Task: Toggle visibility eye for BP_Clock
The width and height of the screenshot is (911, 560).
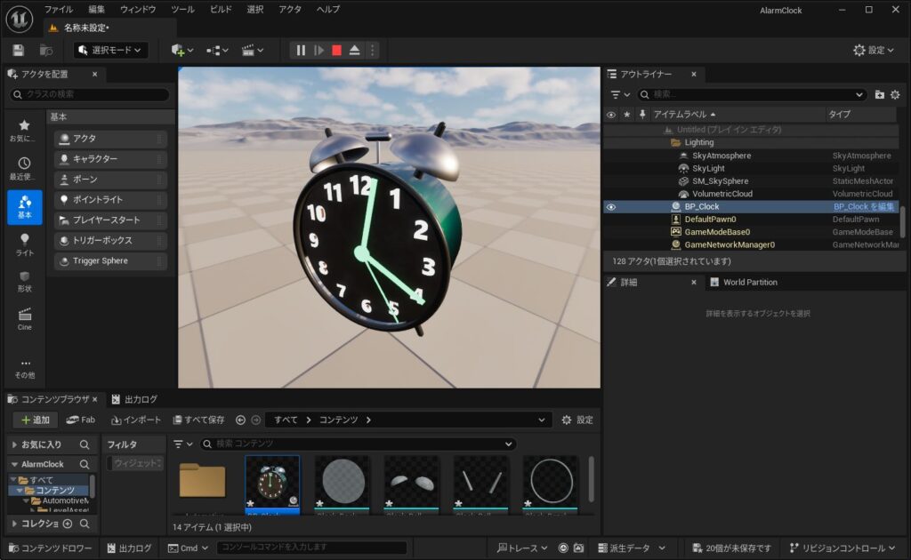Action: pos(611,206)
